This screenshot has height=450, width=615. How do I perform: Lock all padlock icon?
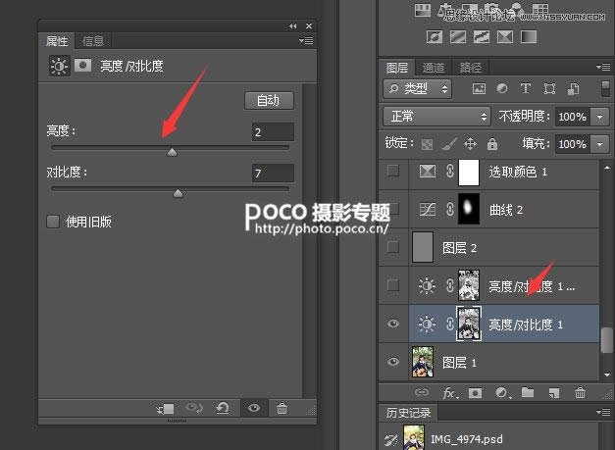[x=492, y=144]
